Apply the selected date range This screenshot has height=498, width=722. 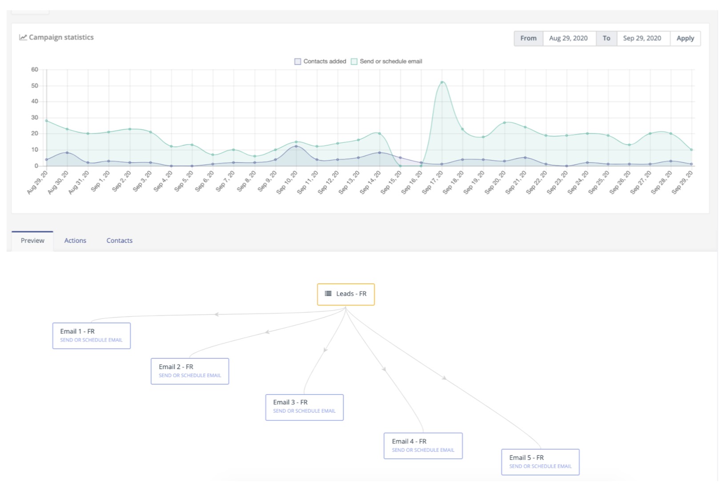point(686,38)
